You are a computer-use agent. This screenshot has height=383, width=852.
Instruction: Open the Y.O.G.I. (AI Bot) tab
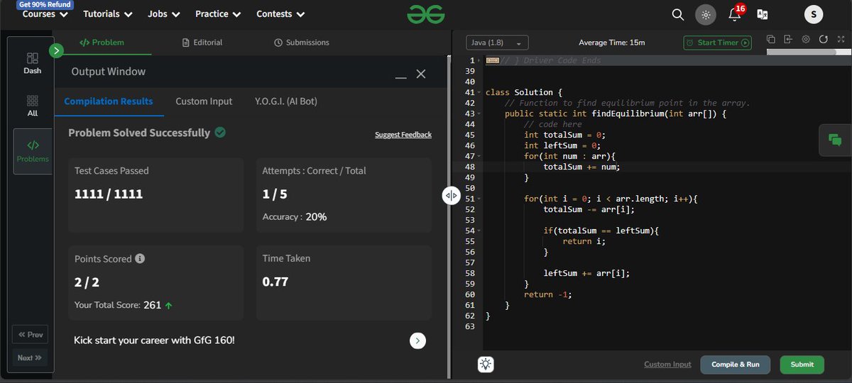[x=286, y=101]
